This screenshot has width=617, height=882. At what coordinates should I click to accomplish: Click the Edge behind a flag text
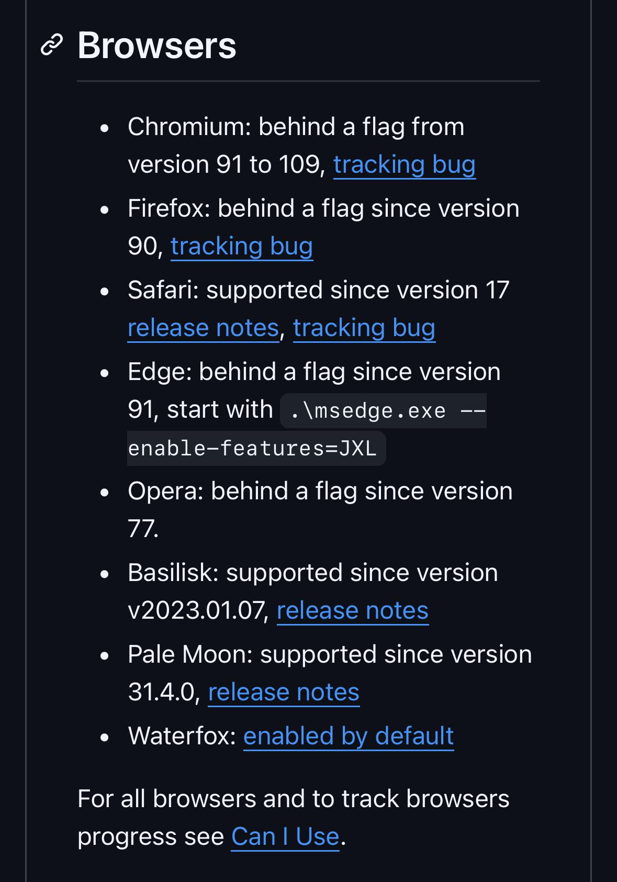point(314,372)
